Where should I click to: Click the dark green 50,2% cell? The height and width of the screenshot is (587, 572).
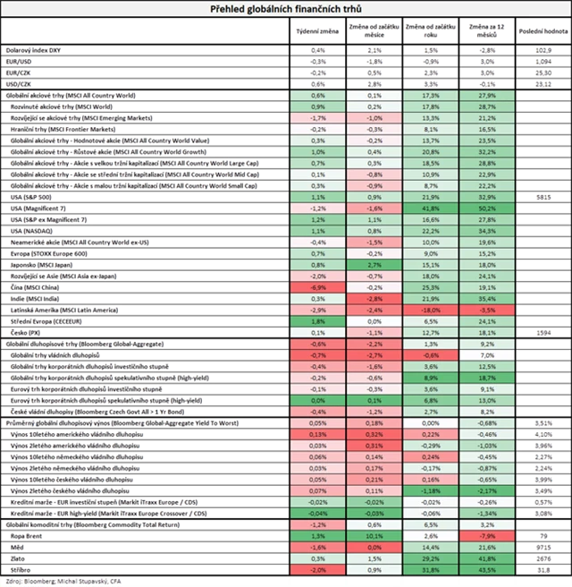488,207
